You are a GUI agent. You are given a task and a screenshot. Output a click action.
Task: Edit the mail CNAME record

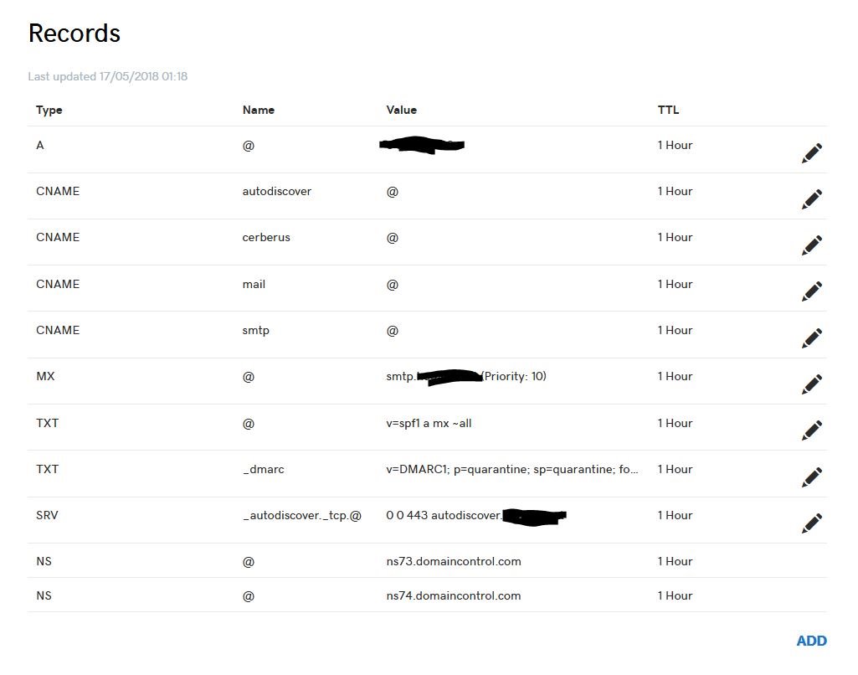coord(812,291)
